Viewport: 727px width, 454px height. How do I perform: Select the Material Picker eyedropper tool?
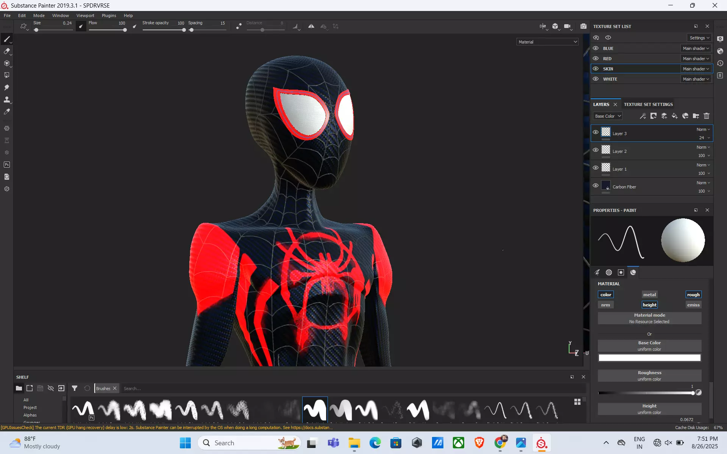[7, 112]
